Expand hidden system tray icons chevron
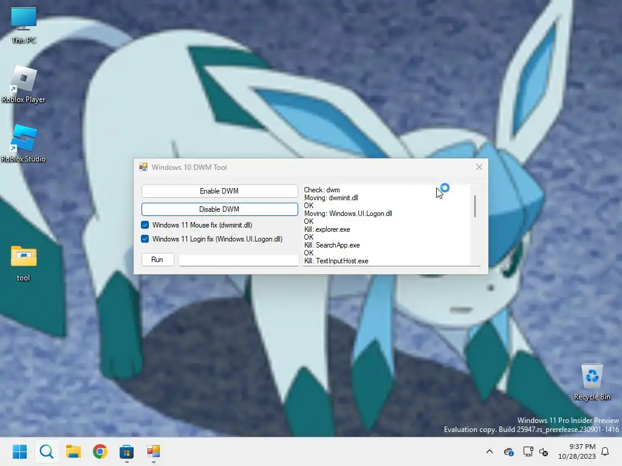The width and height of the screenshot is (622, 466). (x=490, y=451)
